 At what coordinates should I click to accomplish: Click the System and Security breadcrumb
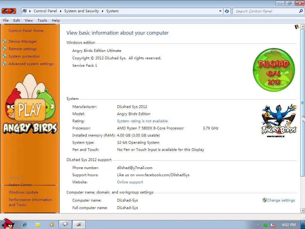point(82,11)
